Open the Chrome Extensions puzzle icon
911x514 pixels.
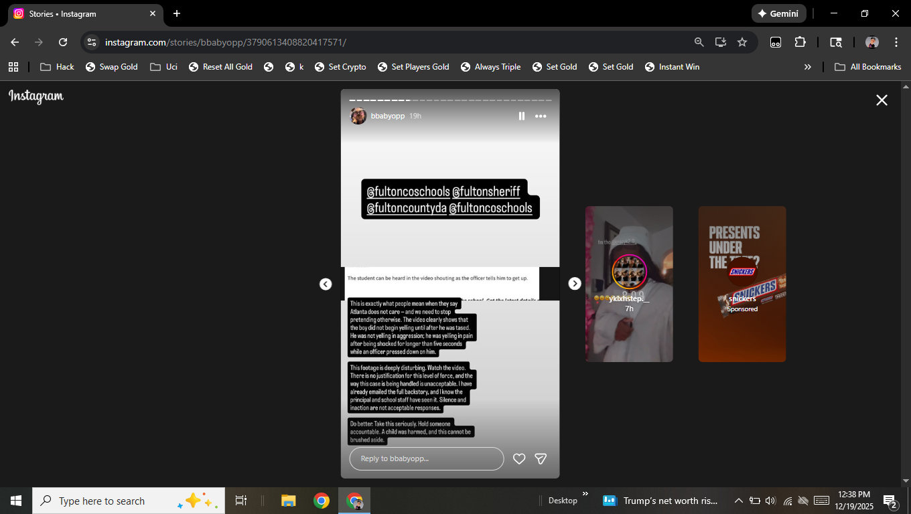(800, 42)
